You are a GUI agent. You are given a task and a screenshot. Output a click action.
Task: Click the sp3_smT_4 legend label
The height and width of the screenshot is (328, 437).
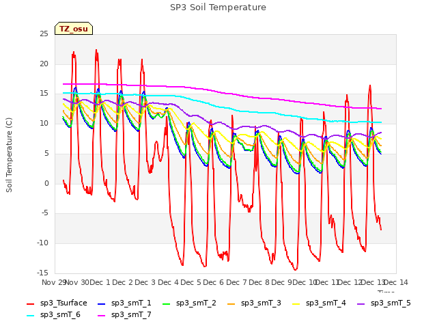click(x=326, y=303)
